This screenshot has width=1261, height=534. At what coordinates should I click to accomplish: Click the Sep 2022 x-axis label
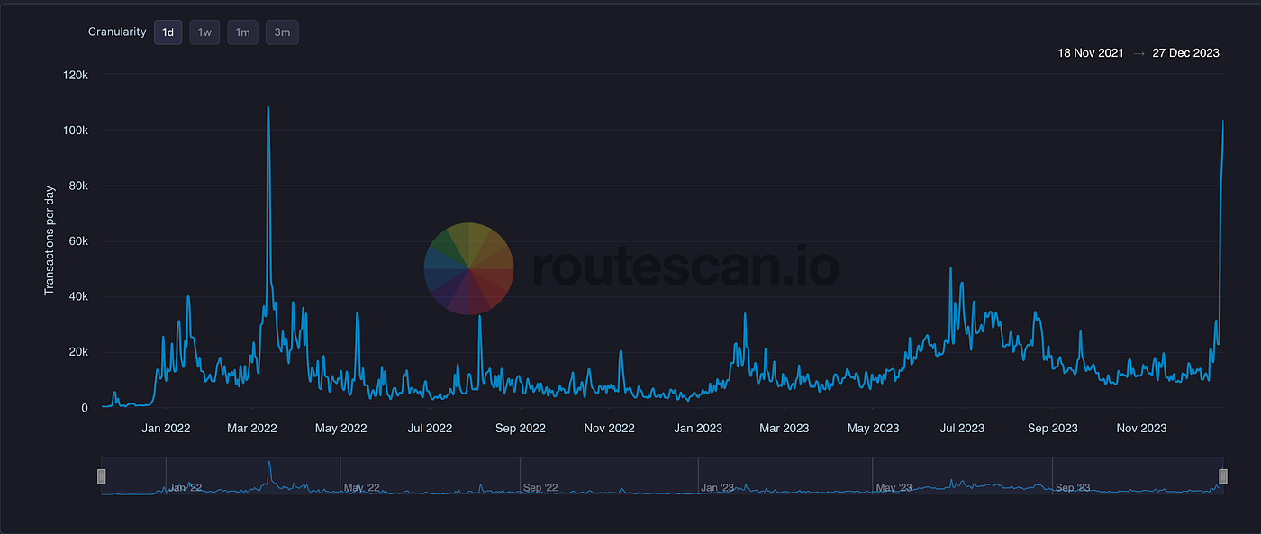click(520, 428)
